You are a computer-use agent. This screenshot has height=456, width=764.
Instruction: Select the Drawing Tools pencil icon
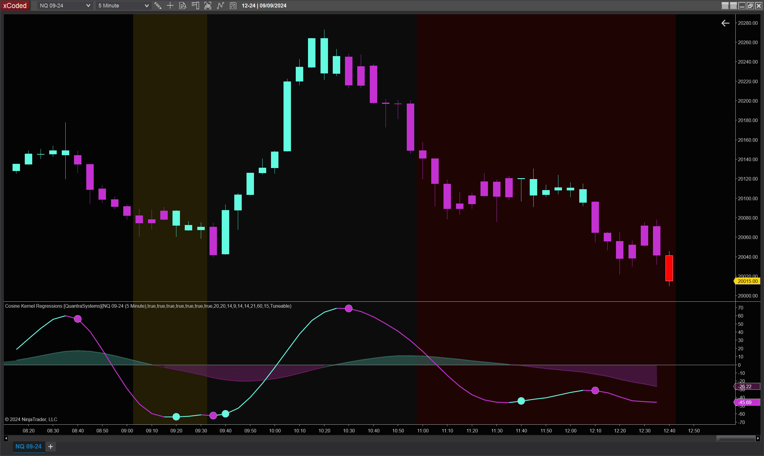(158, 6)
